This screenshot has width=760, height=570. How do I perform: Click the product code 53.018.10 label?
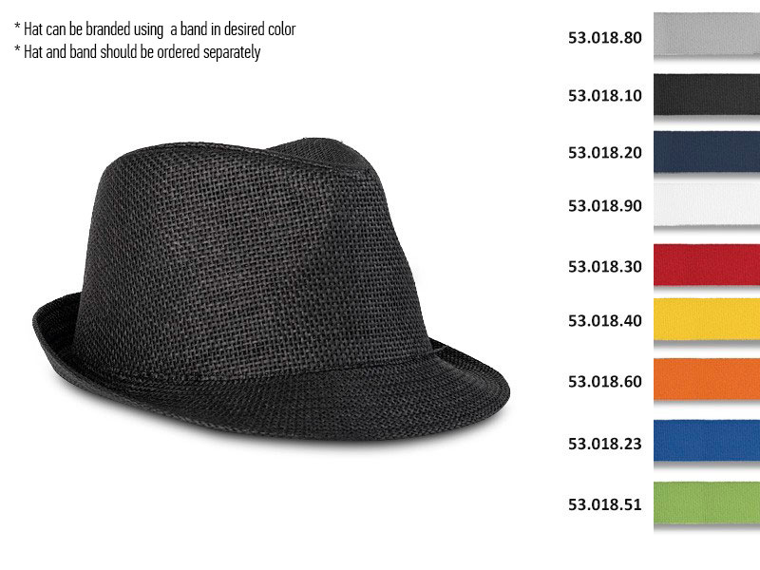(x=605, y=96)
